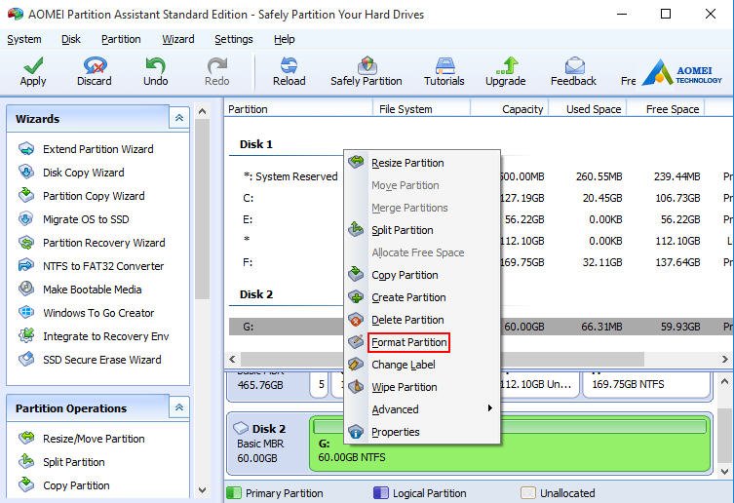734x503 pixels.
Task: Click the Undo arrow icon
Action: (155, 65)
